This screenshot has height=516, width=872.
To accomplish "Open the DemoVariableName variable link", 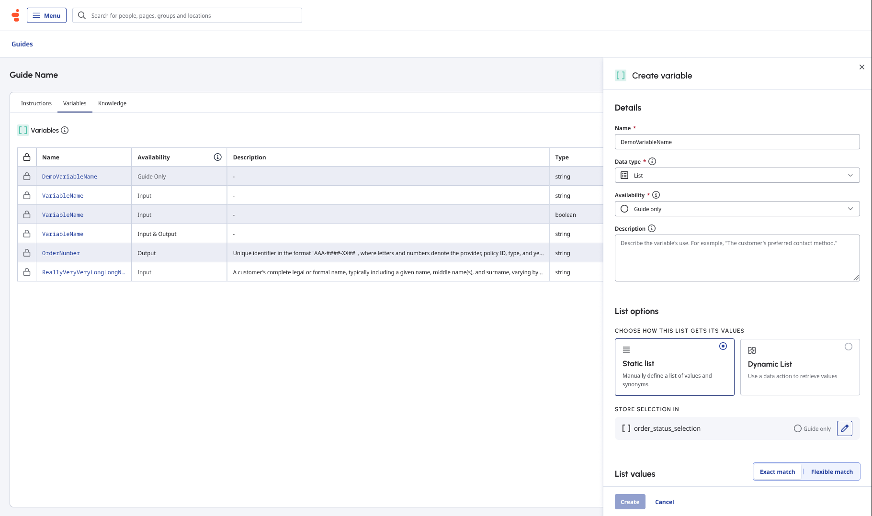I will point(69,177).
